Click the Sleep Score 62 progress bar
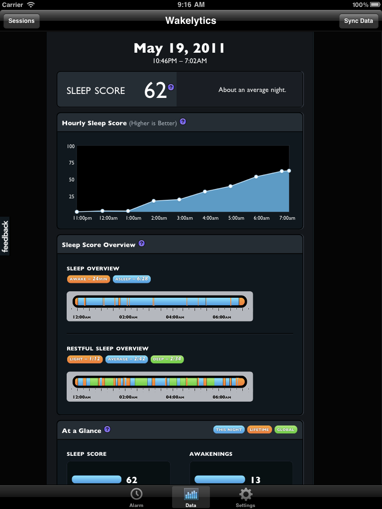The width and height of the screenshot is (382, 509). click(x=96, y=480)
